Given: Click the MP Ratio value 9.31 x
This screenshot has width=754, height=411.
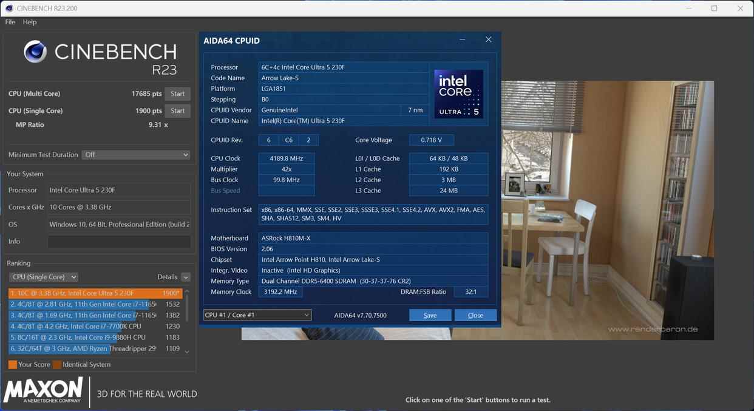Looking at the screenshot, I should pos(158,124).
